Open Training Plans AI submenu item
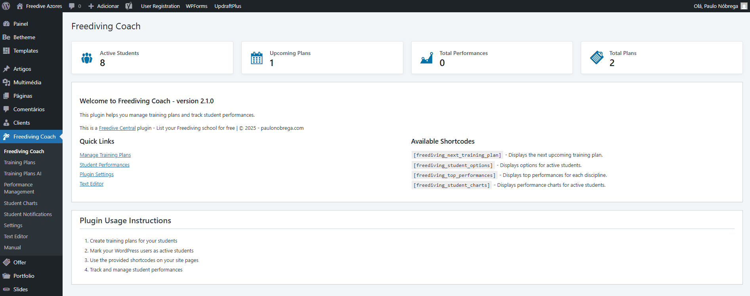 [x=23, y=173]
